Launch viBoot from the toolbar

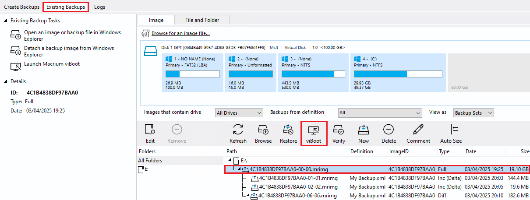(314, 130)
